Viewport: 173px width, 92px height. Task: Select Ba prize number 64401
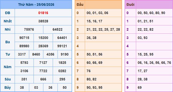62,38
